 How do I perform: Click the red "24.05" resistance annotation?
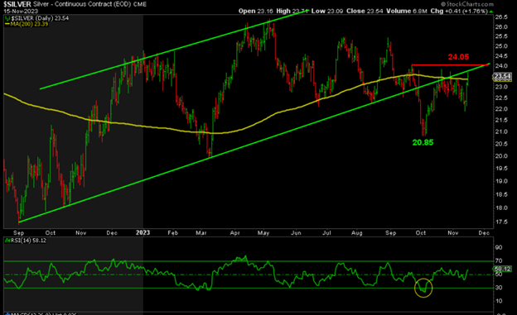[458, 57]
